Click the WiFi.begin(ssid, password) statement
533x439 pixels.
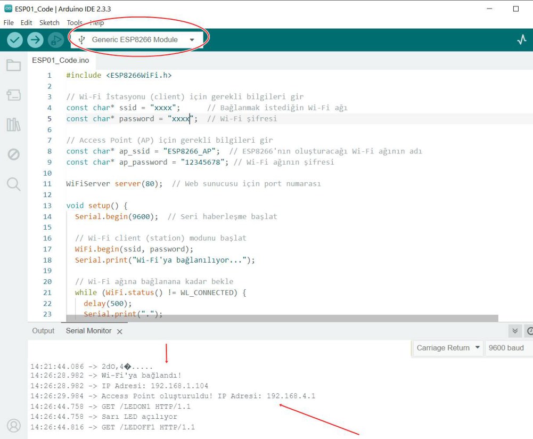tap(134, 249)
